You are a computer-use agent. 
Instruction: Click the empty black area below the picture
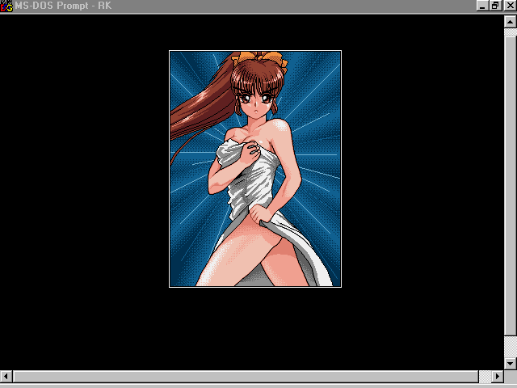(x=254, y=327)
